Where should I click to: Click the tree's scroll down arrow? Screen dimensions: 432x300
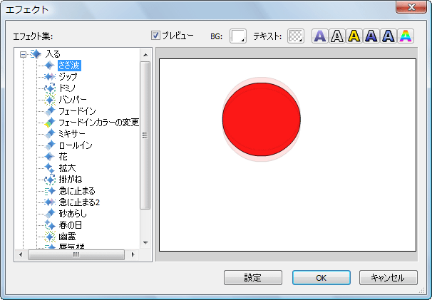click(x=145, y=243)
